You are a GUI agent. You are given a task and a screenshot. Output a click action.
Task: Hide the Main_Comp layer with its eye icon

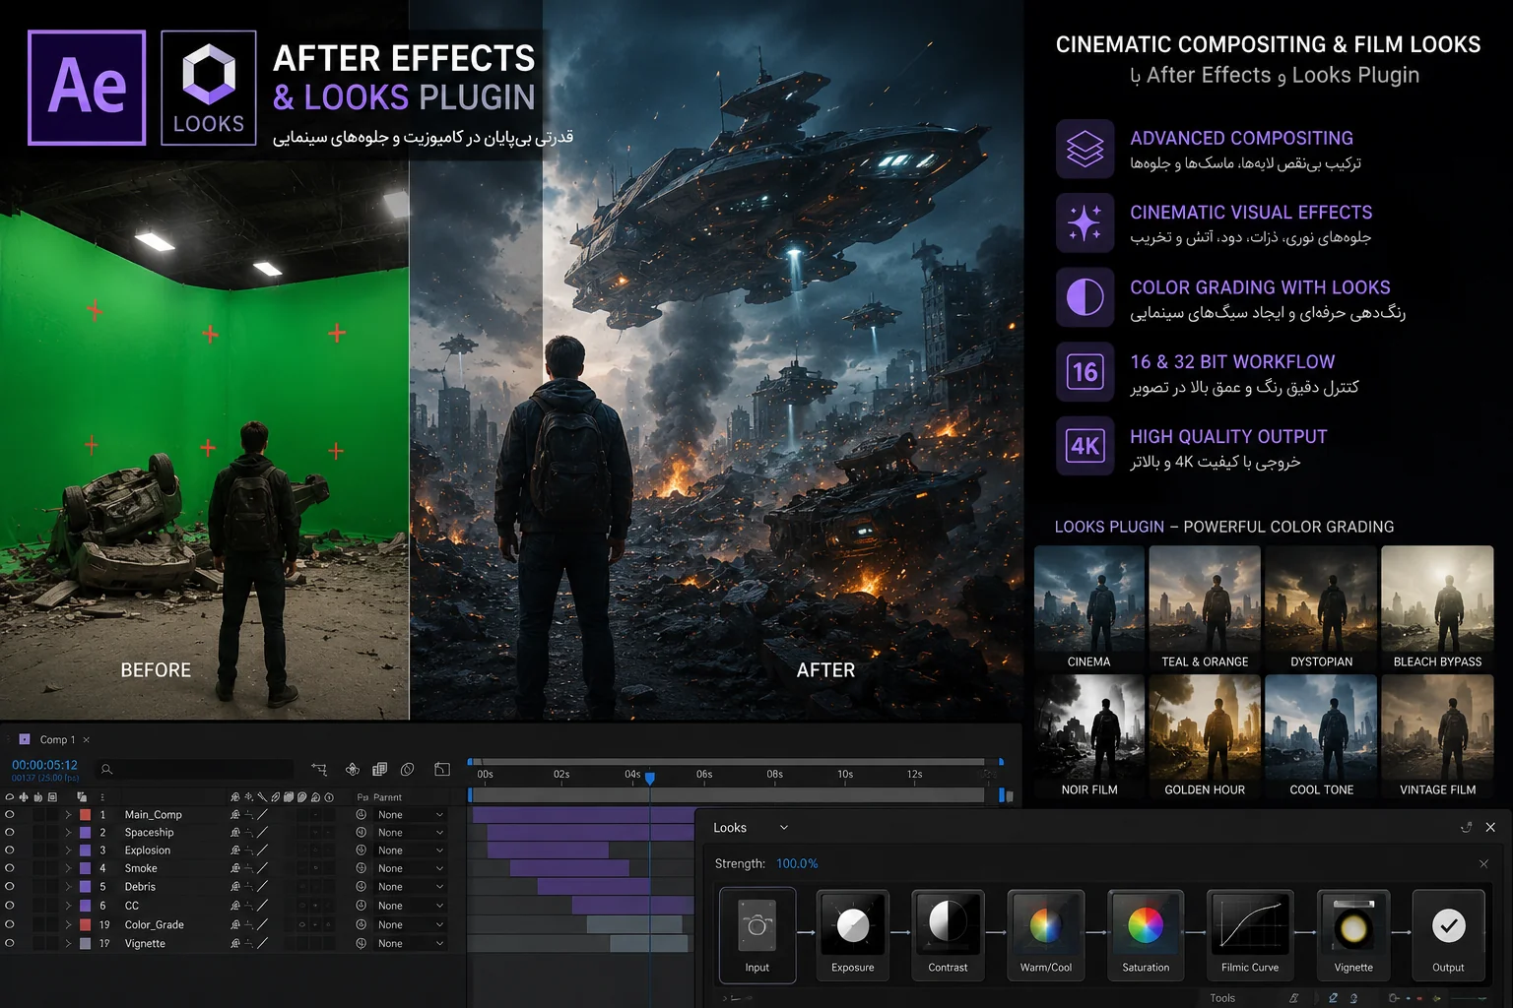pyautogui.click(x=10, y=815)
